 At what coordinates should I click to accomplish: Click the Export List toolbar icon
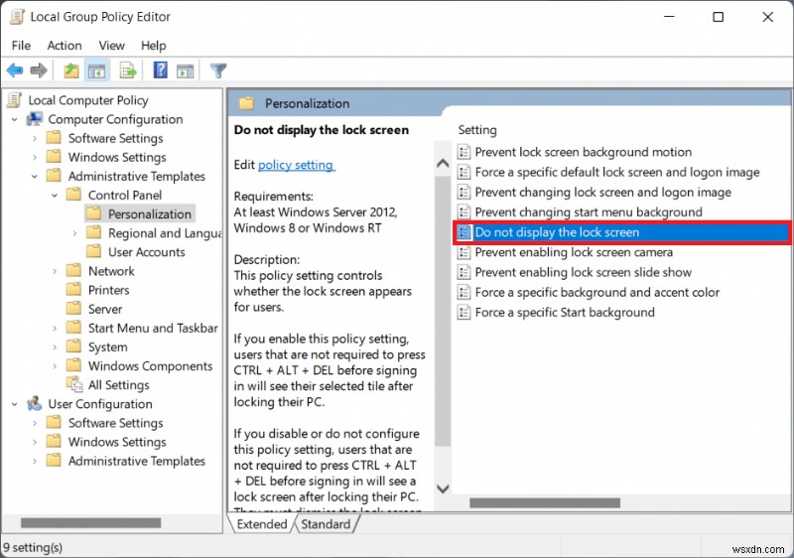128,70
